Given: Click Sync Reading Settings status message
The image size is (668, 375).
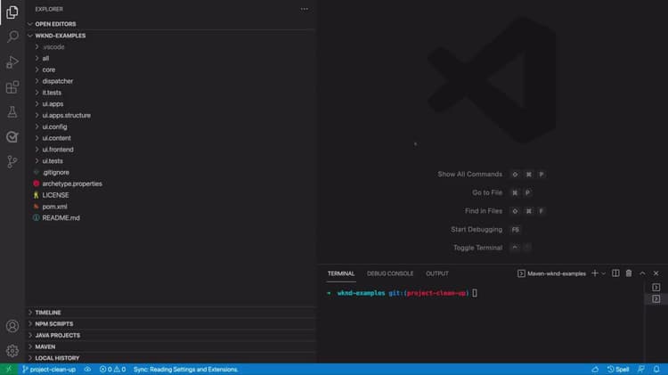Looking at the screenshot, I should tap(186, 370).
